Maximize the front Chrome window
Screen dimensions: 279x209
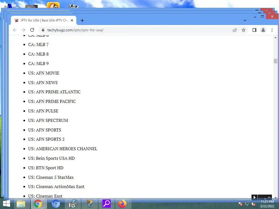[x=262, y=16]
